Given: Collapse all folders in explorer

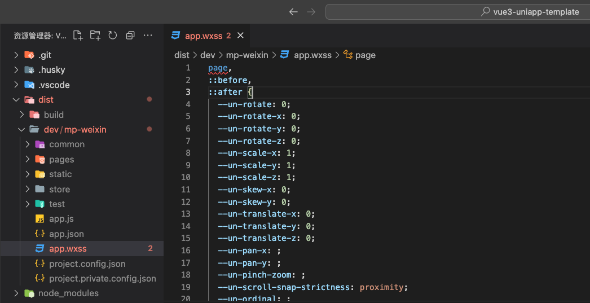Looking at the screenshot, I should pos(130,36).
